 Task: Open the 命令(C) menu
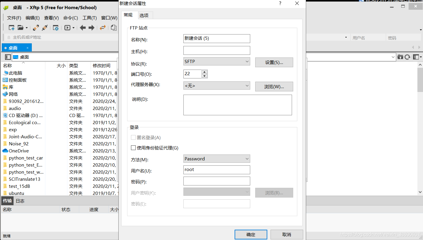(71, 18)
